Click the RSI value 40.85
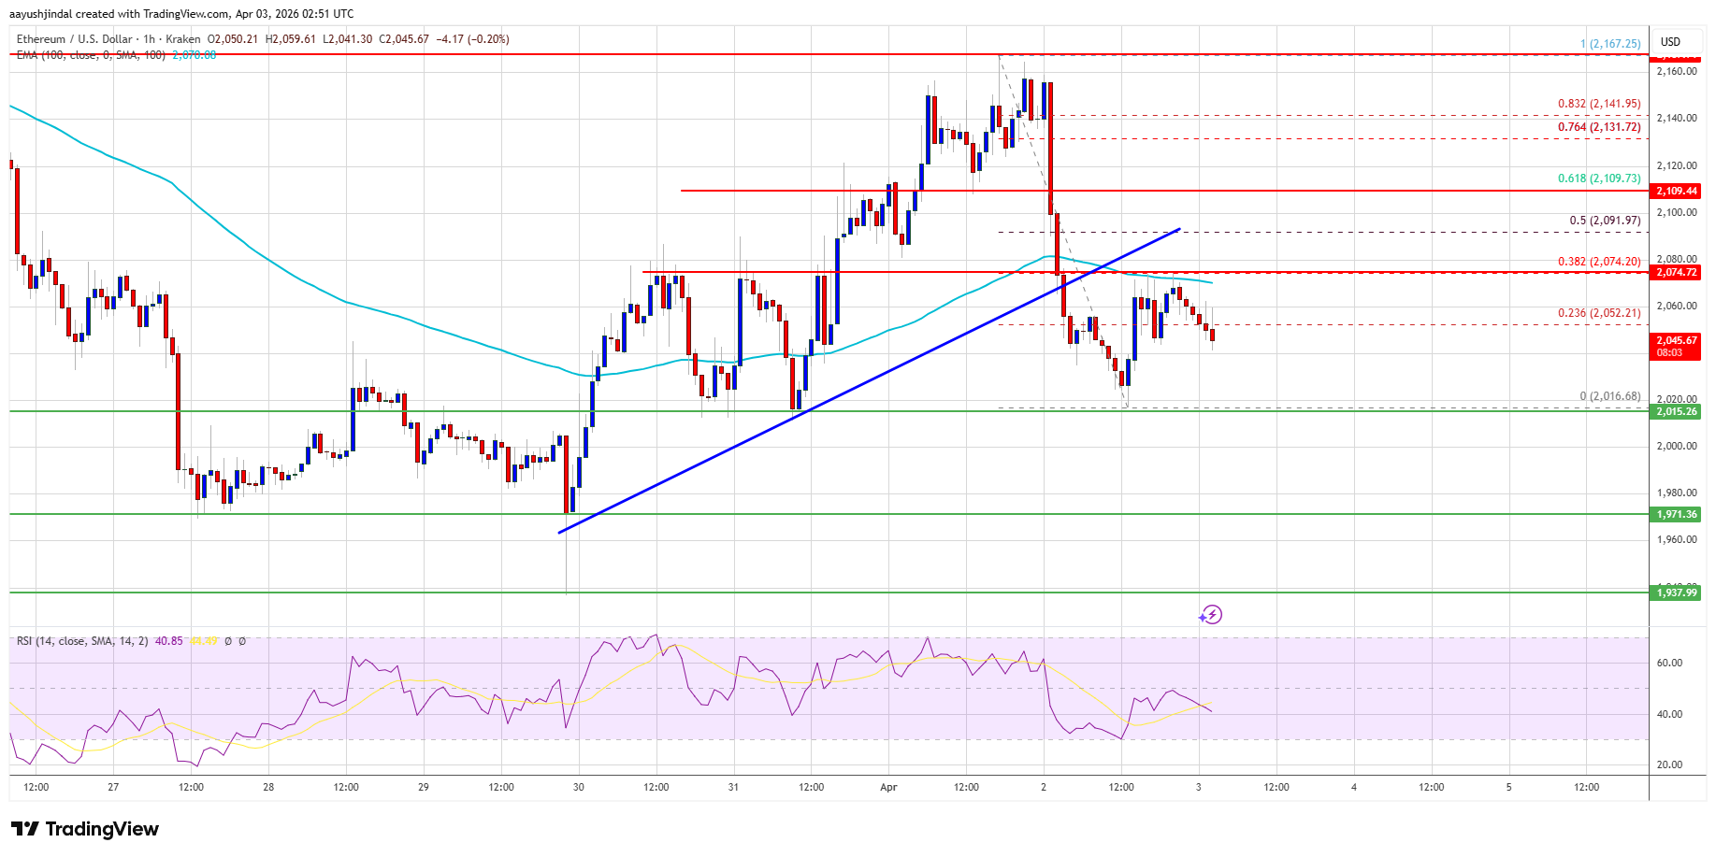 [169, 641]
